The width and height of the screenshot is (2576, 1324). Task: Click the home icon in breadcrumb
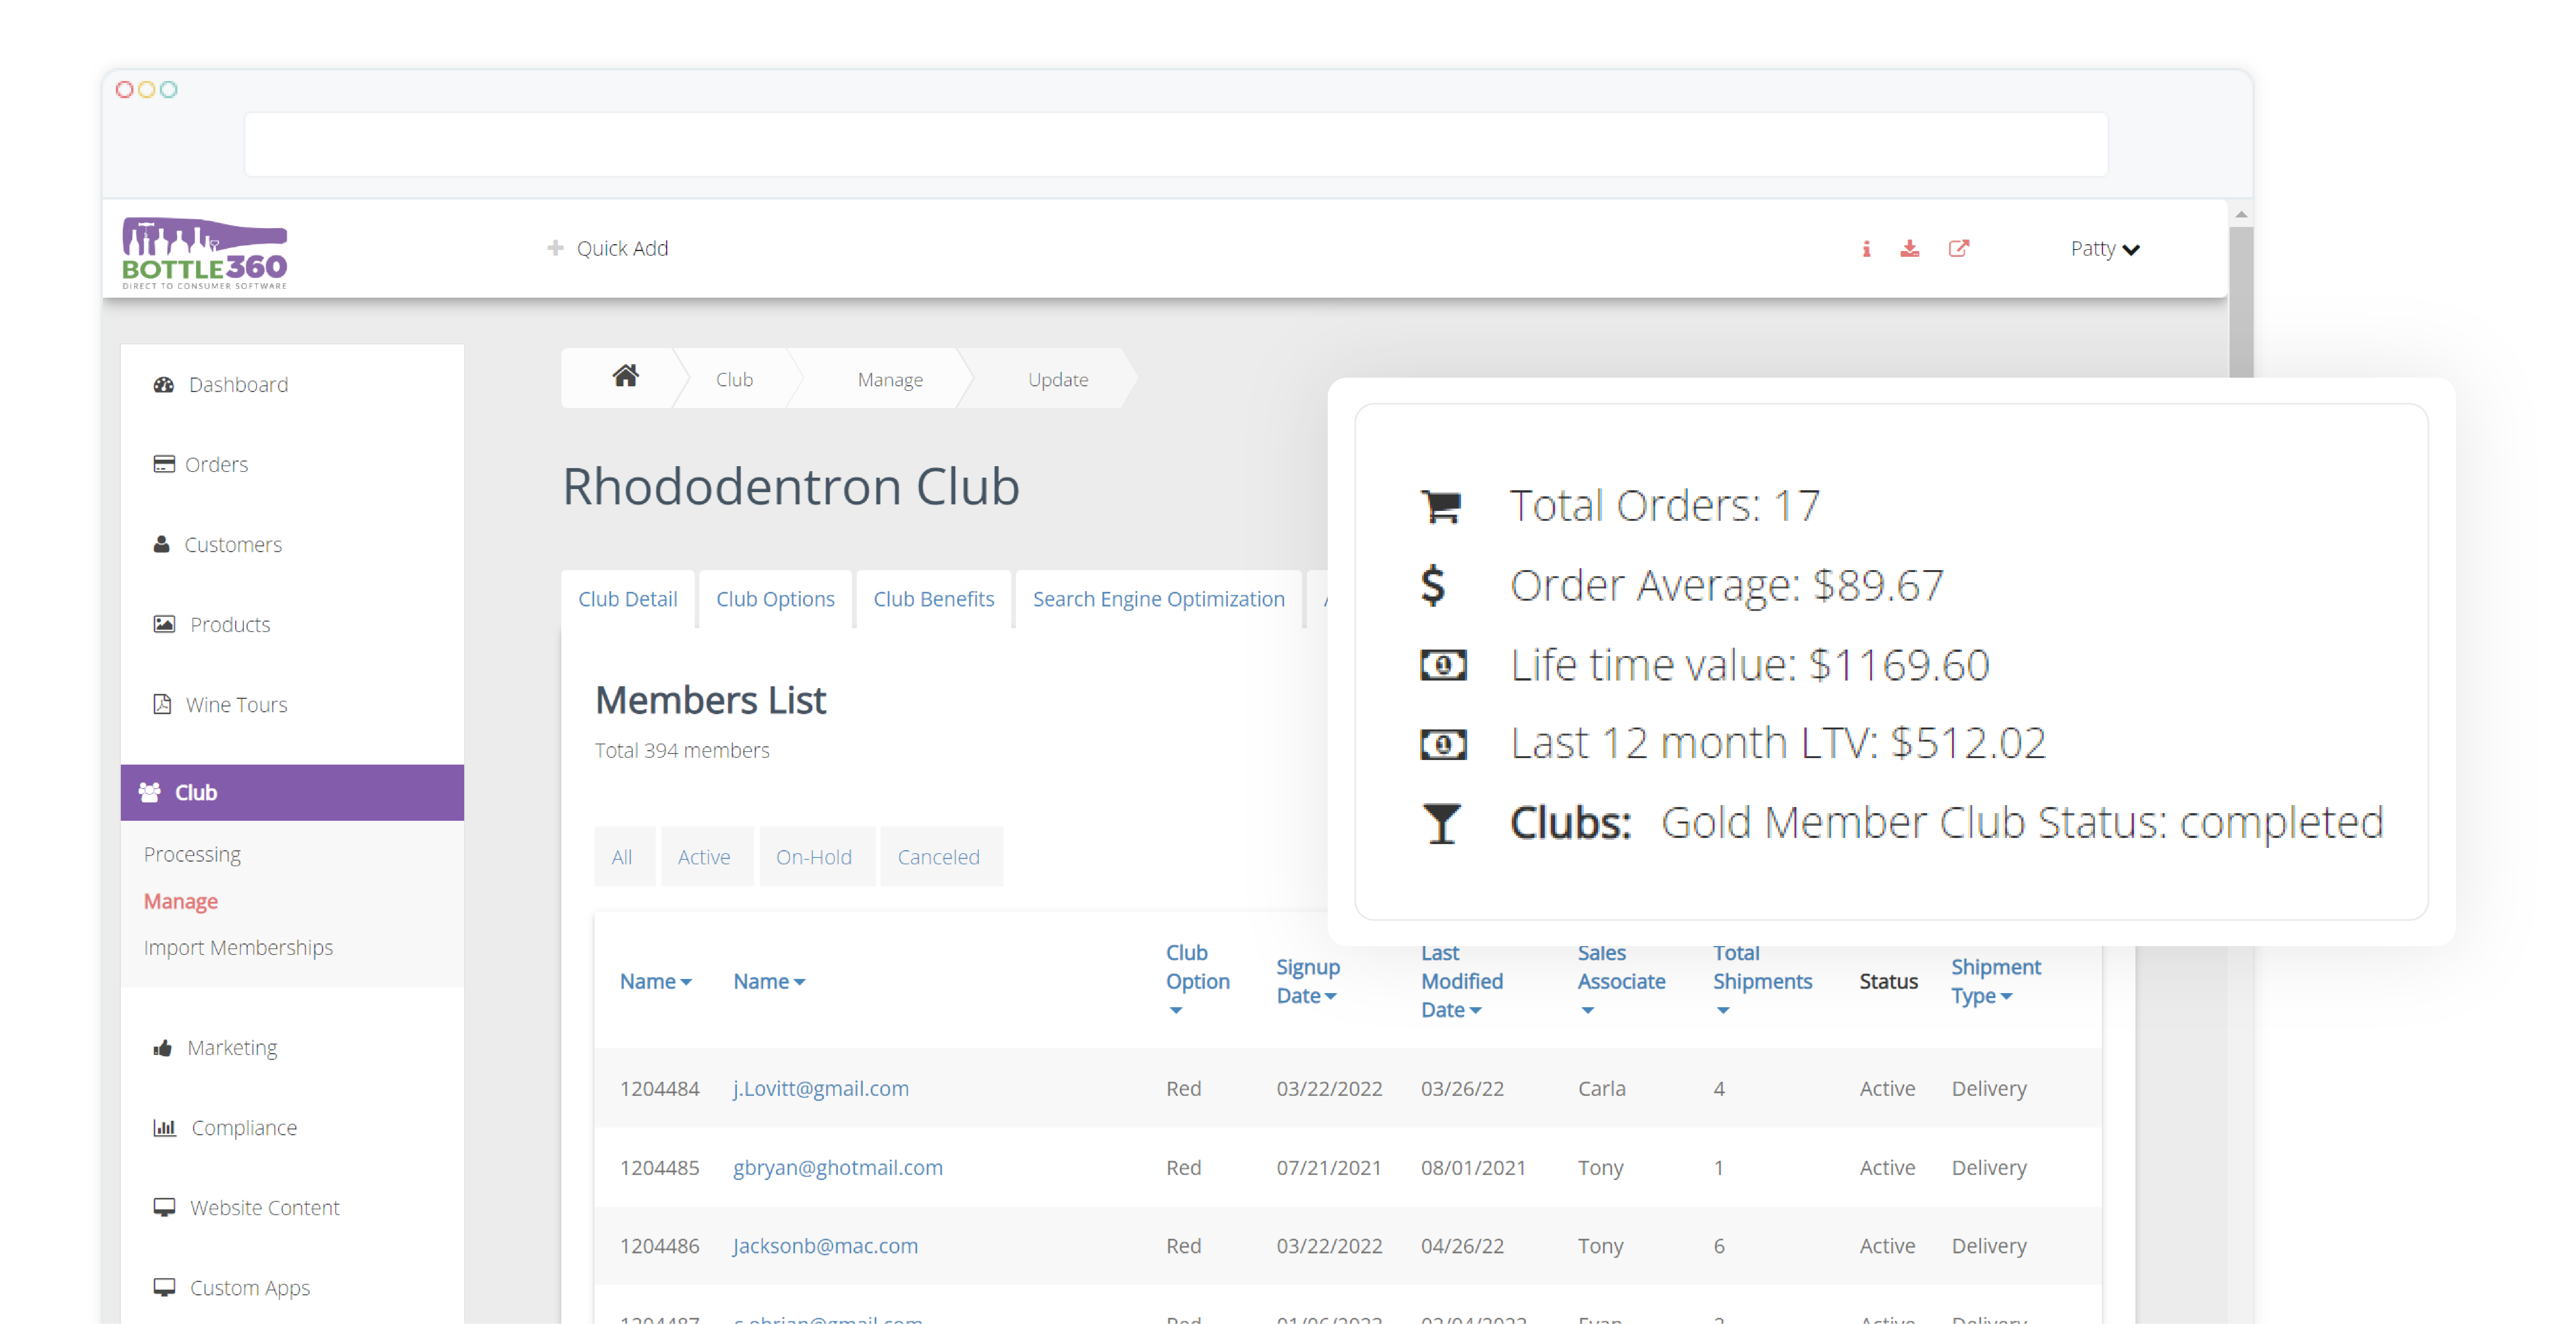(626, 376)
